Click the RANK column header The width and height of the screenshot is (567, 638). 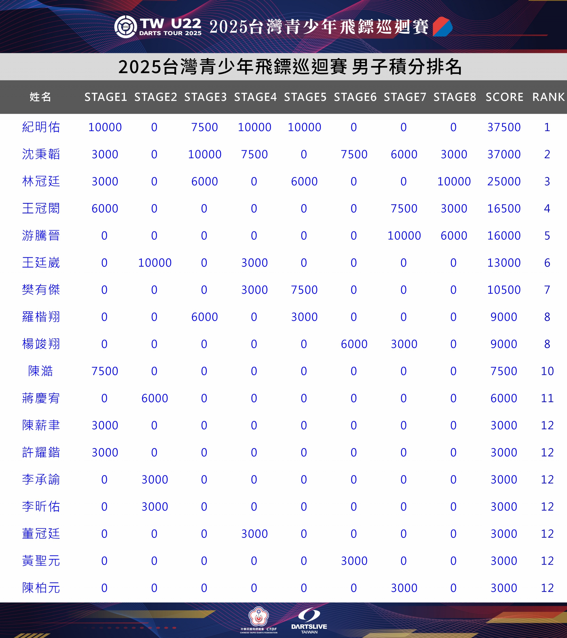548,97
